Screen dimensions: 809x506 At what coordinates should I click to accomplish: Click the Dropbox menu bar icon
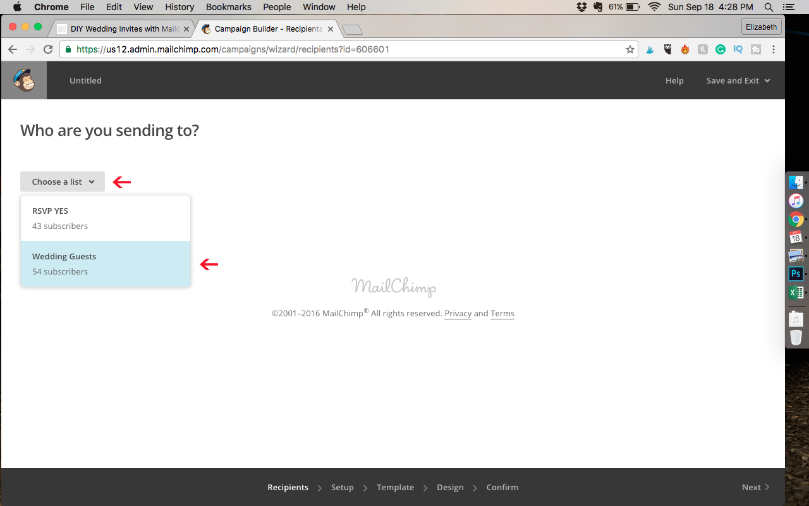582,7
